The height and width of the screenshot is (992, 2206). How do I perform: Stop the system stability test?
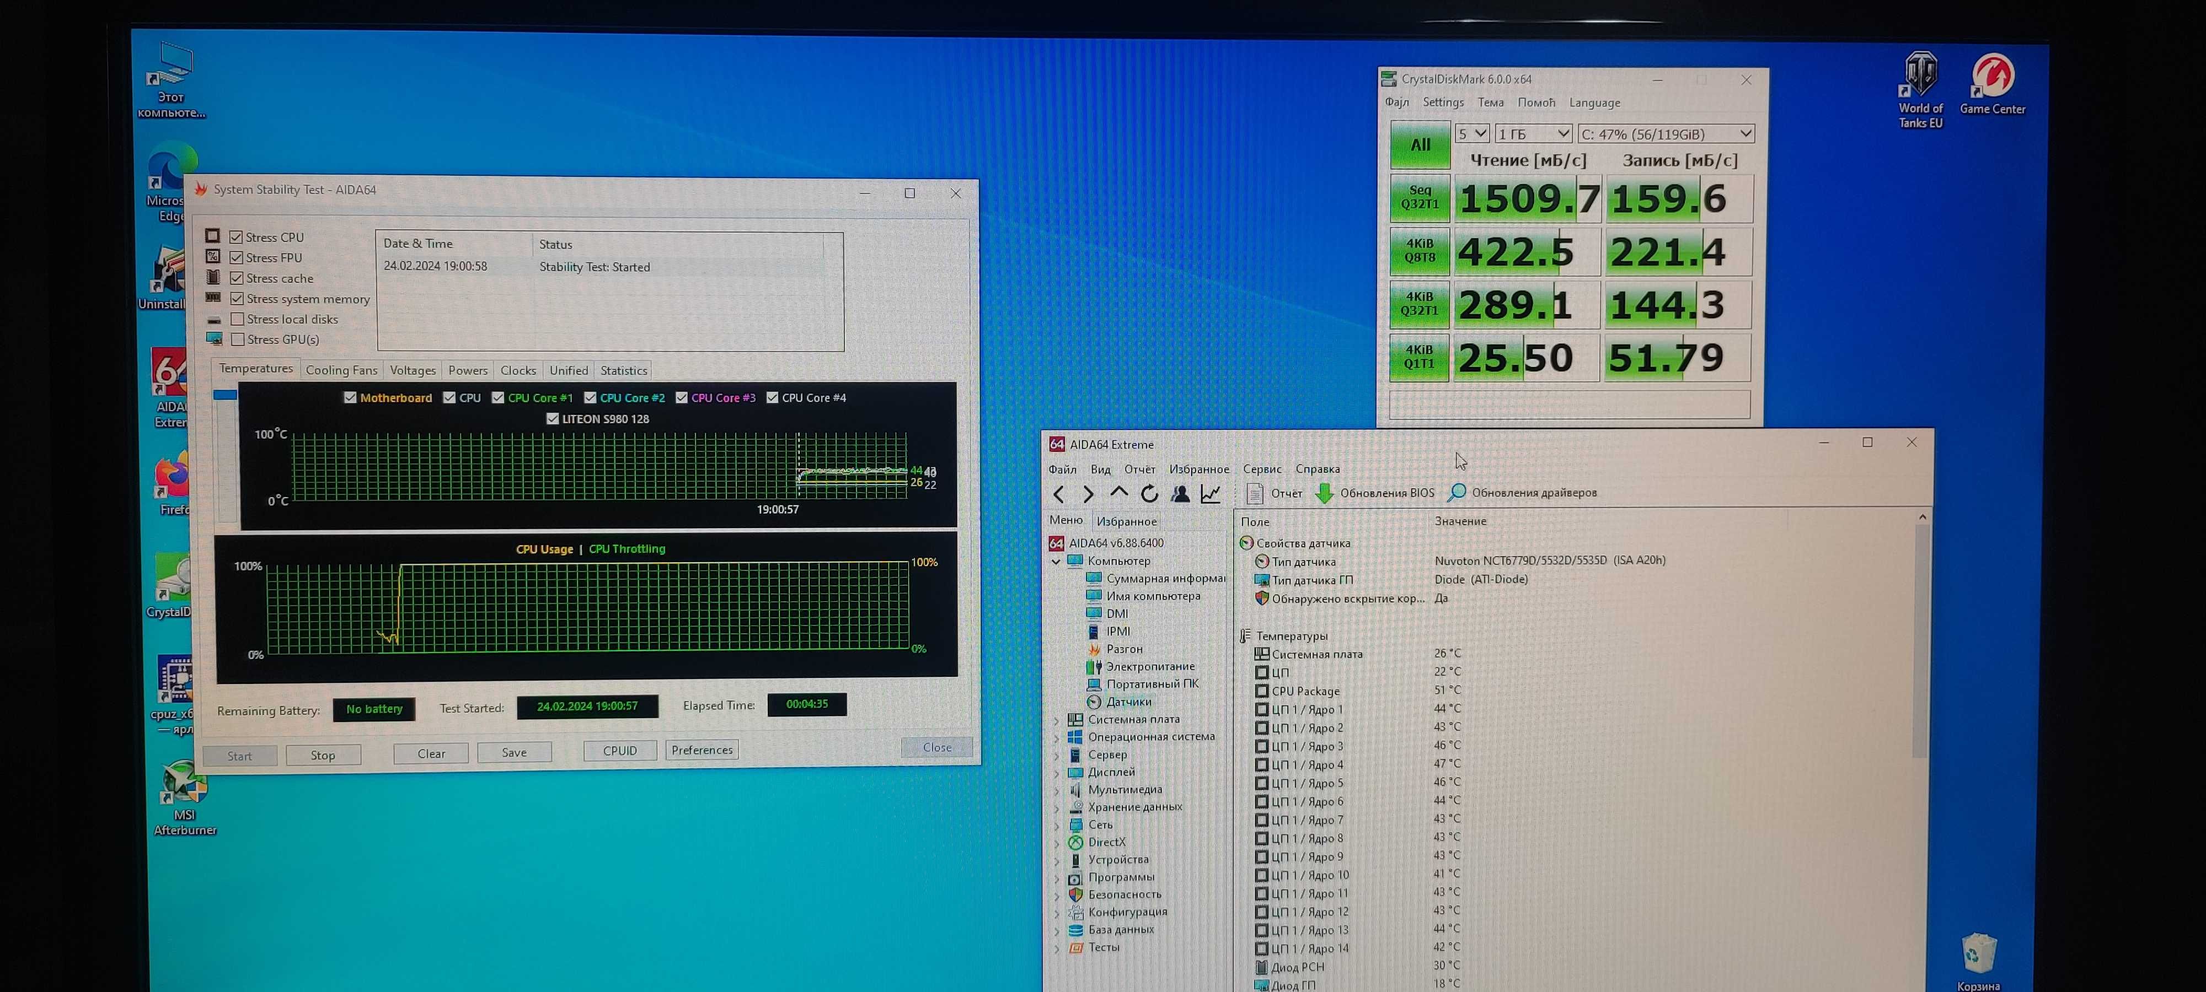323,755
